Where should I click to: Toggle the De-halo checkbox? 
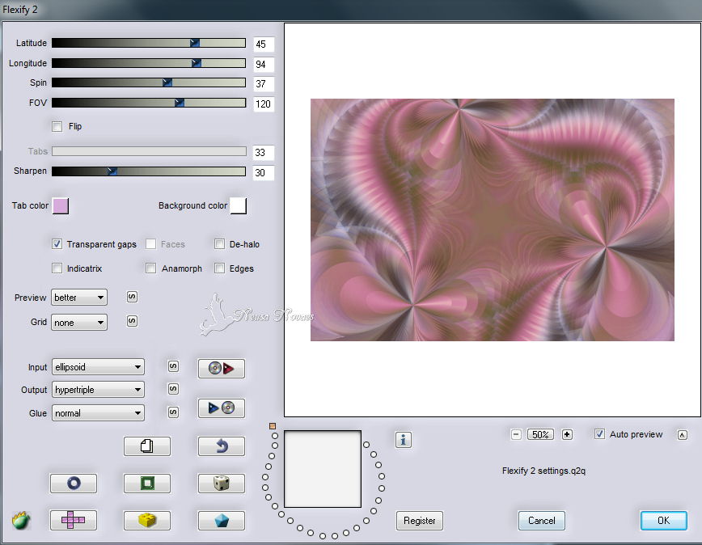pos(219,244)
